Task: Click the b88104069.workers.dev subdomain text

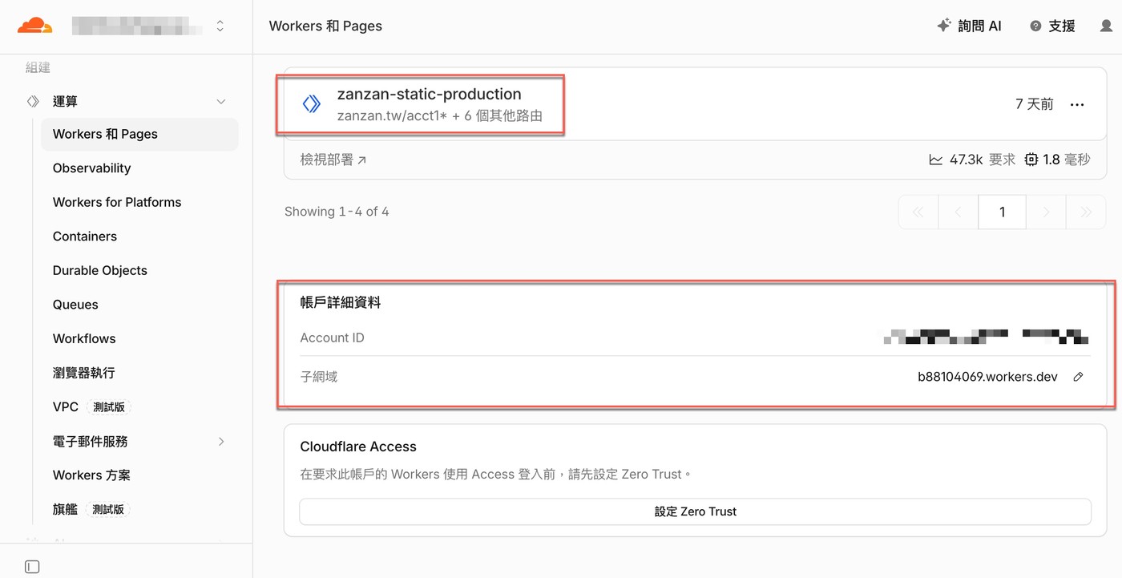Action: 987,377
